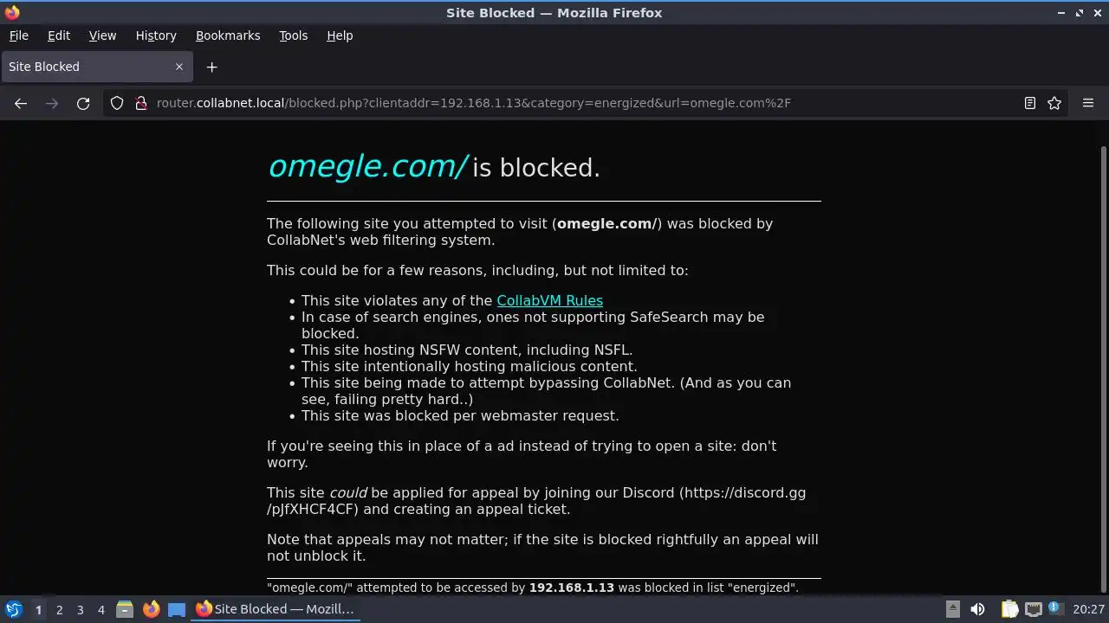Switch to workspace 4
This screenshot has width=1109, height=623.
tap(101, 610)
